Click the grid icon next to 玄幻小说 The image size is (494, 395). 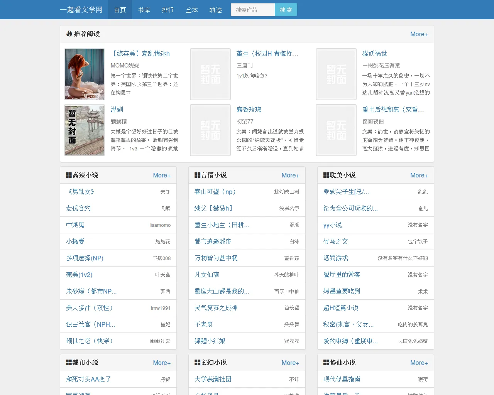(x=196, y=362)
